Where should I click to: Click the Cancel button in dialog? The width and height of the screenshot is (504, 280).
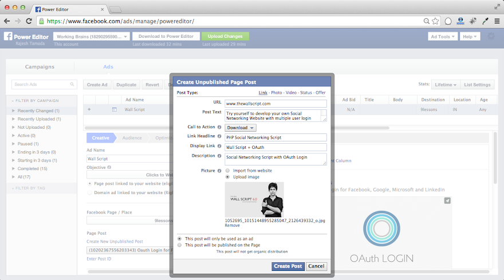click(x=316, y=266)
